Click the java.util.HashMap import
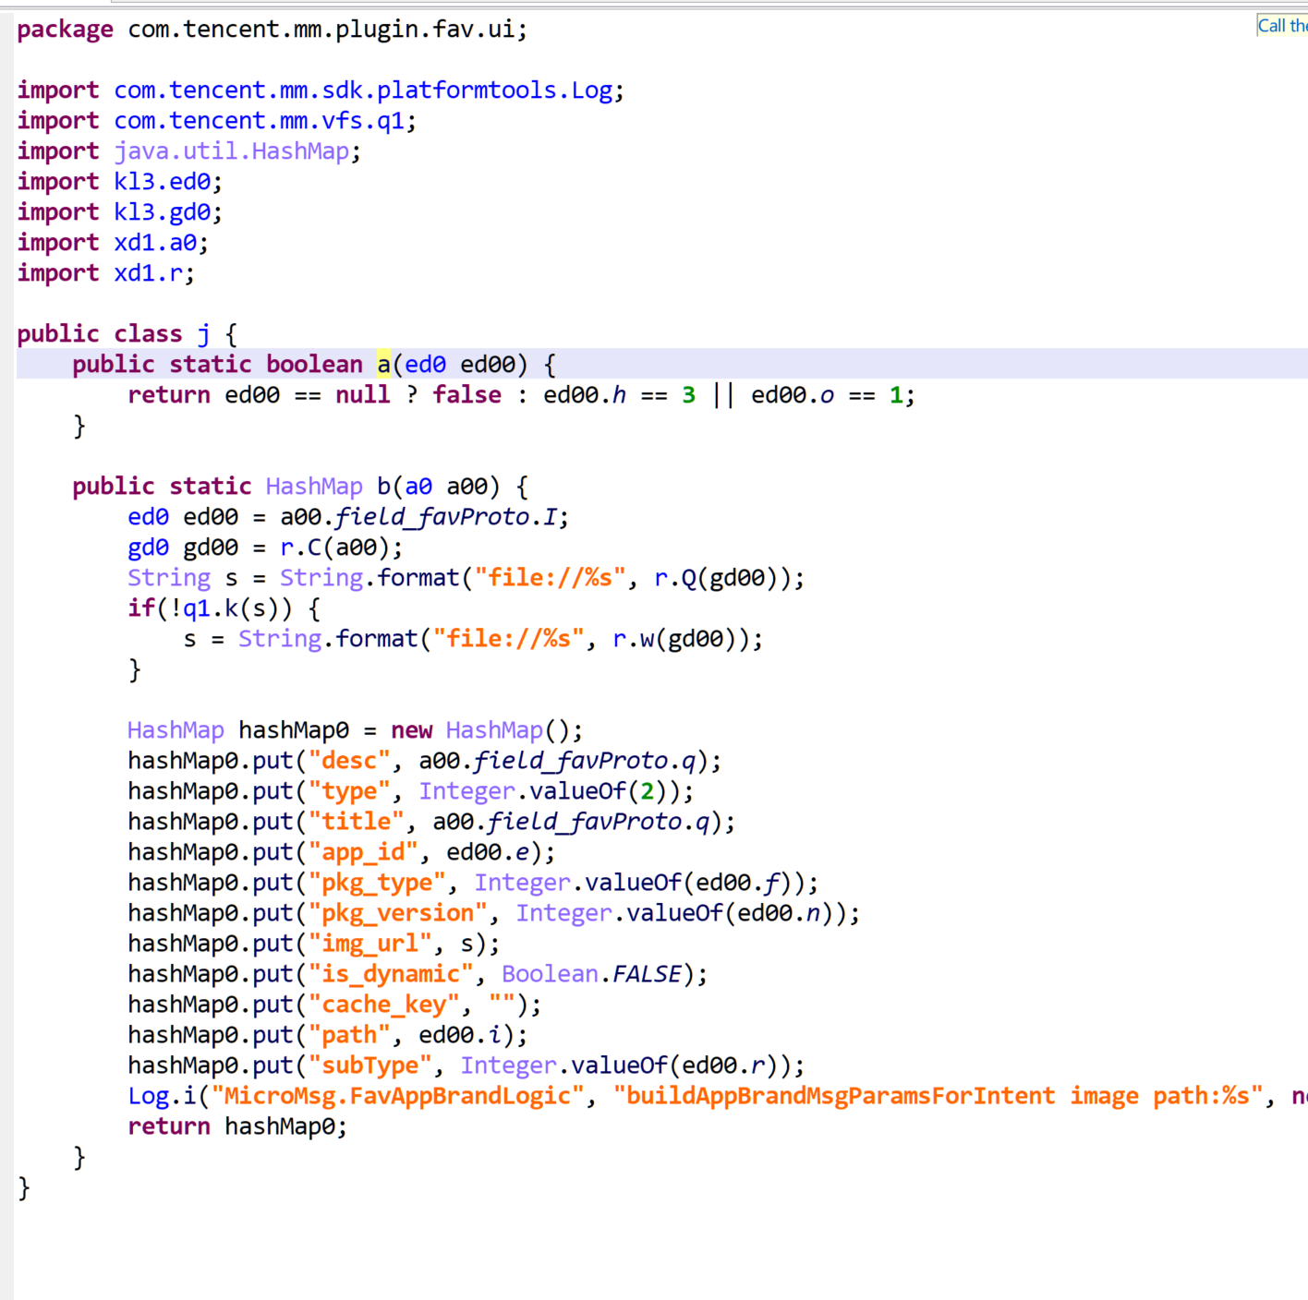This screenshot has height=1300, width=1308. [x=231, y=151]
